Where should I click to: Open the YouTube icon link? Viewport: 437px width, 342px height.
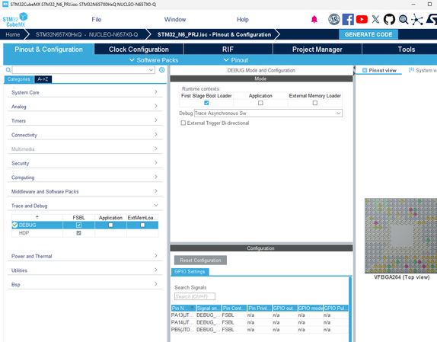tap(362, 19)
